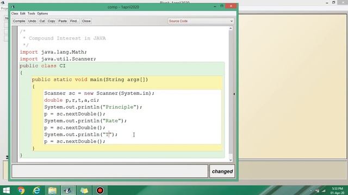Click the editor scrollbar down arrow
Screen dimensions: 348x195
click(231, 160)
